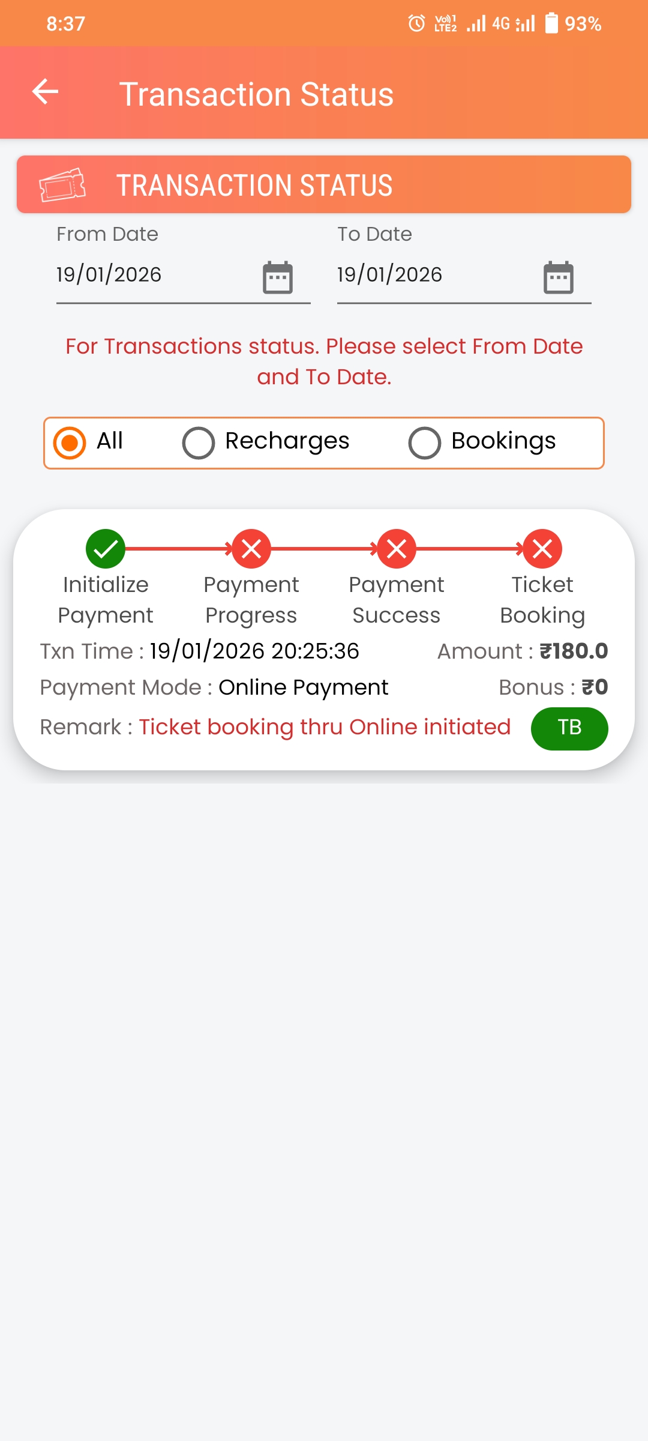Image resolution: width=648 pixels, height=1441 pixels.
Task: Open the To Date calendar picker
Action: (559, 277)
